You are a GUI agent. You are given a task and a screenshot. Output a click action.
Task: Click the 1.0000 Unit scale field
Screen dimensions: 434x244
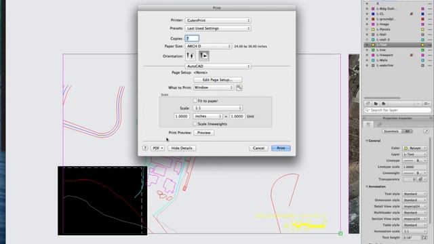point(237,116)
